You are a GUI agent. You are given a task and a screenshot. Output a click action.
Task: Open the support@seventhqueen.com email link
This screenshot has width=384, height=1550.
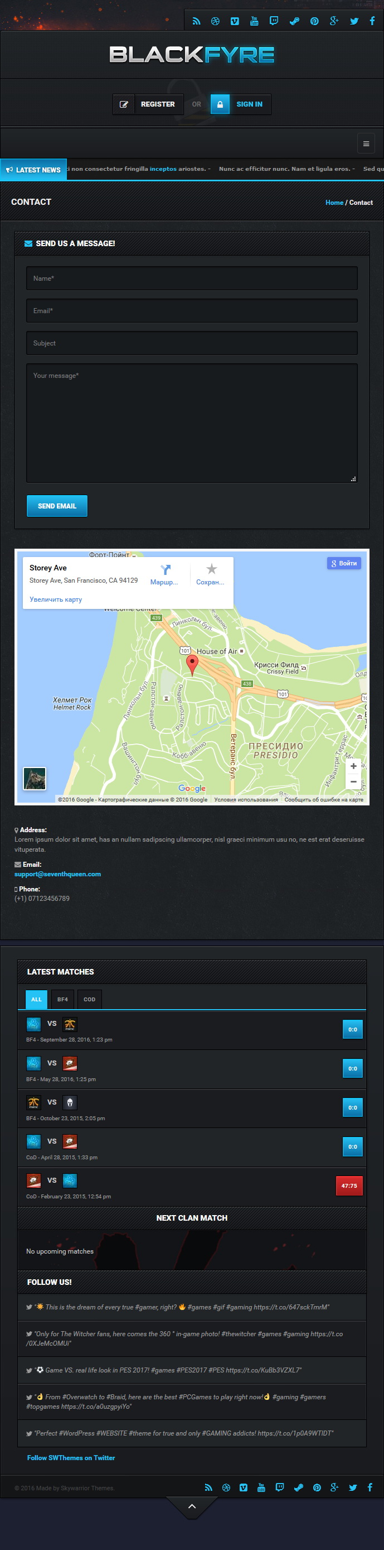pyautogui.click(x=58, y=874)
